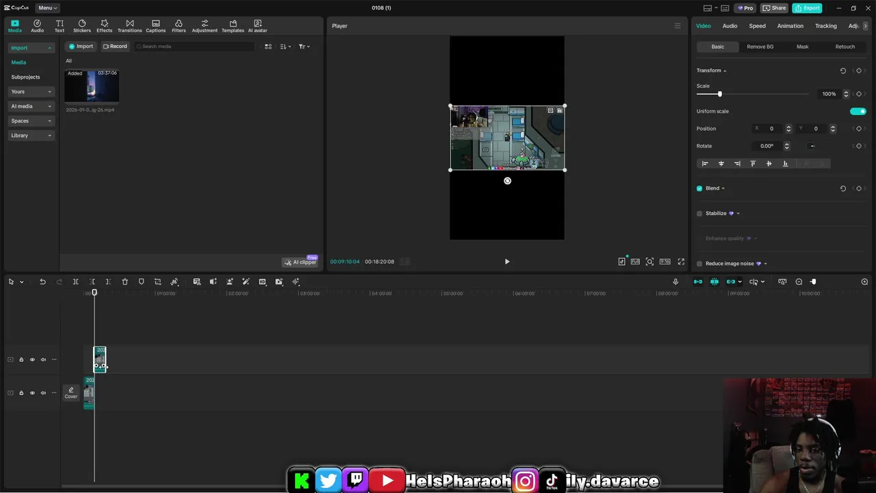Open the selection tool mode dropdown arrow
Screen dimensions: 876x493
[21, 282]
